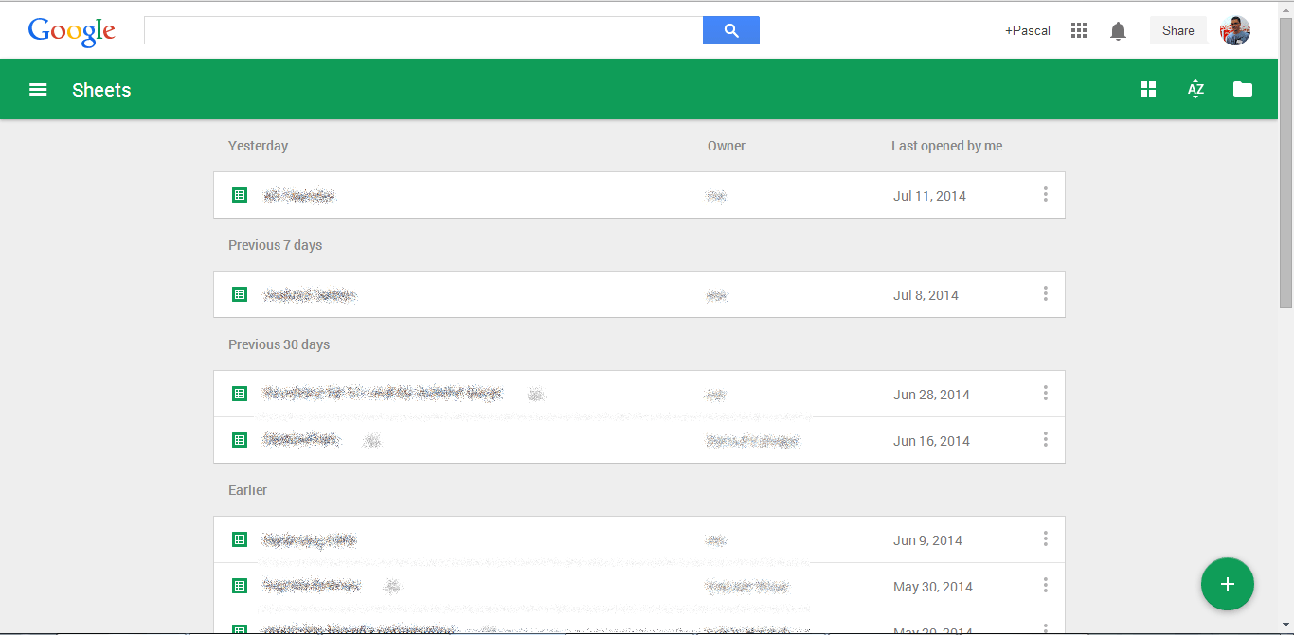Create a new spreadsheet with plus button
Viewport: 1294px width, 635px height.
[x=1227, y=584]
